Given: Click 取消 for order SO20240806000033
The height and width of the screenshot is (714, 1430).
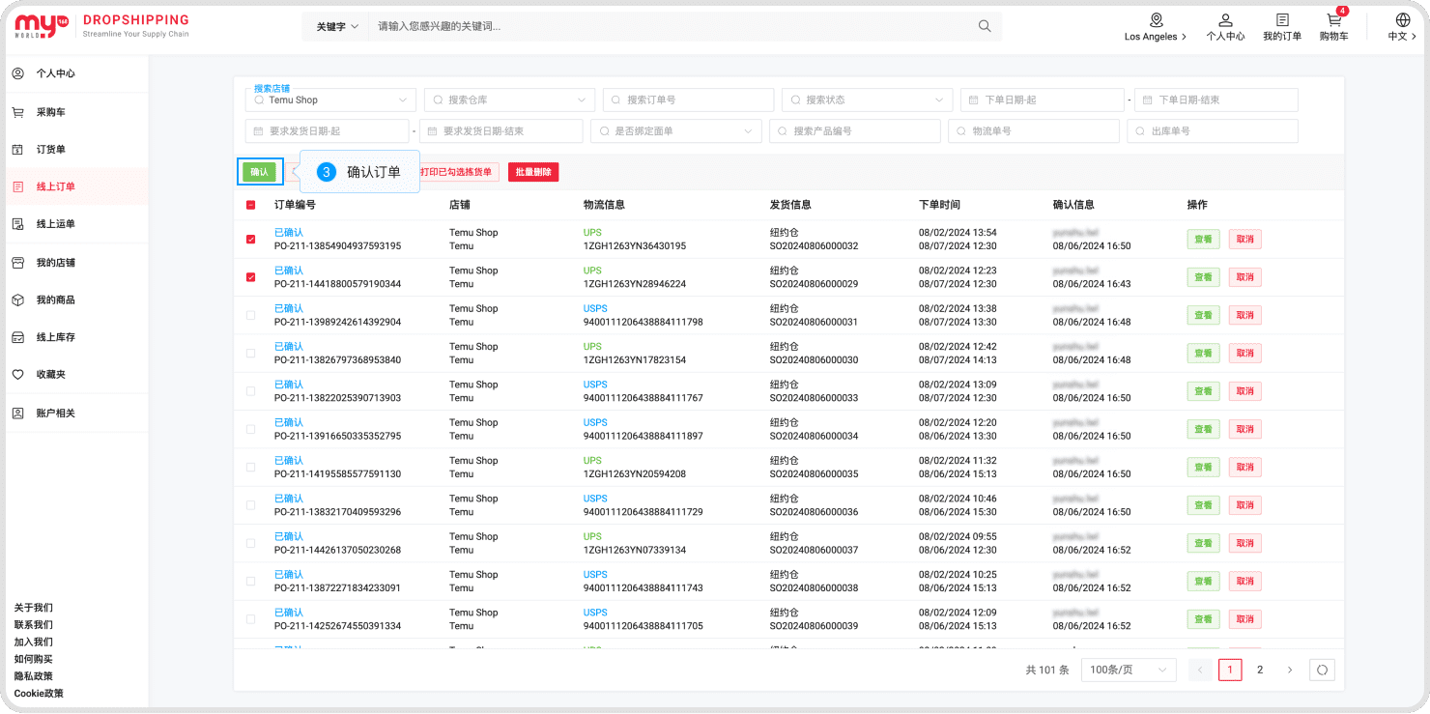Looking at the screenshot, I should [1245, 391].
